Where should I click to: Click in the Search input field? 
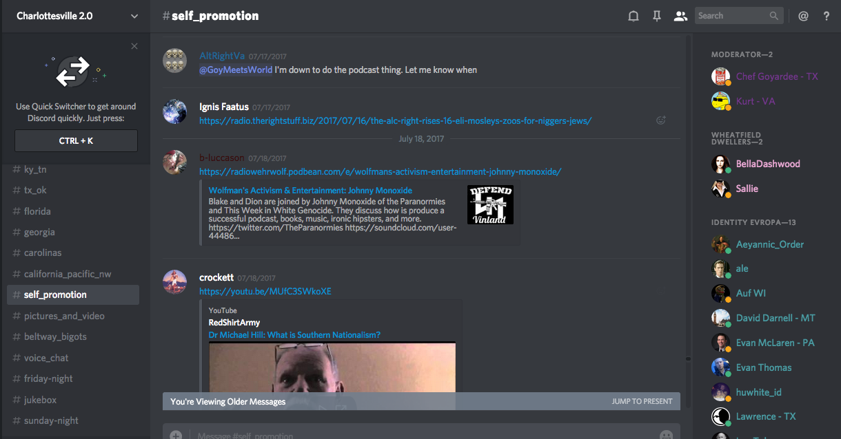pyautogui.click(x=731, y=16)
